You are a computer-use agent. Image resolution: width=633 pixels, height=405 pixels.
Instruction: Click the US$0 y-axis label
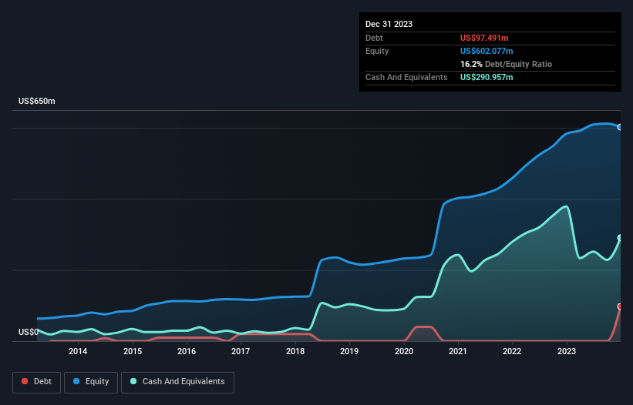coord(29,332)
